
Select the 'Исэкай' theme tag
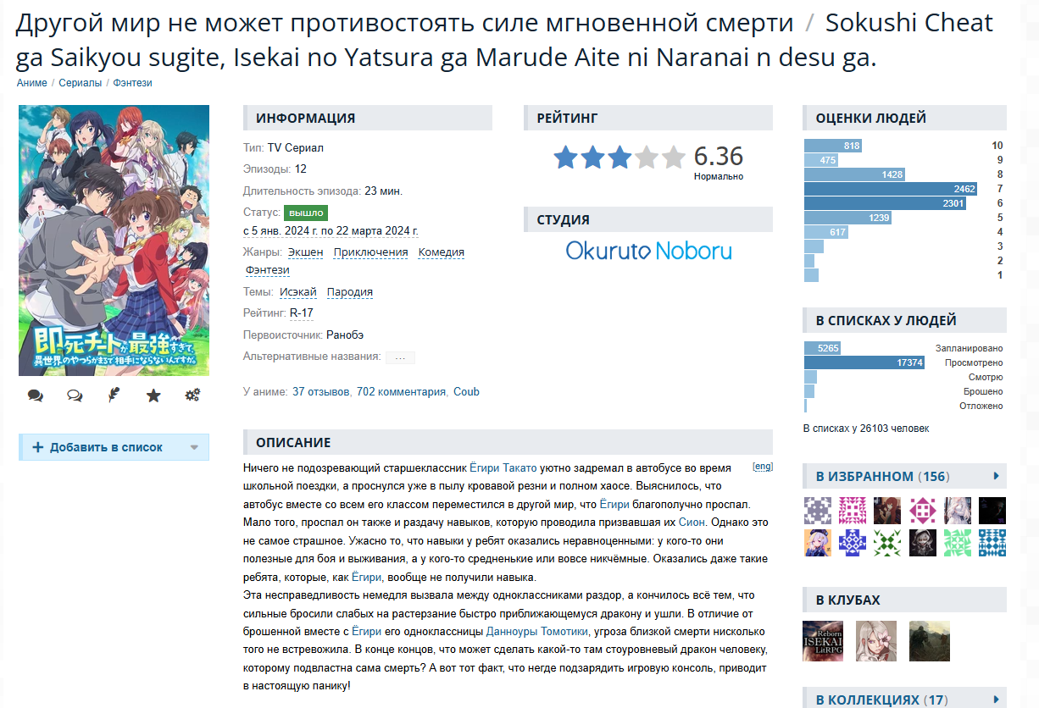click(x=298, y=292)
